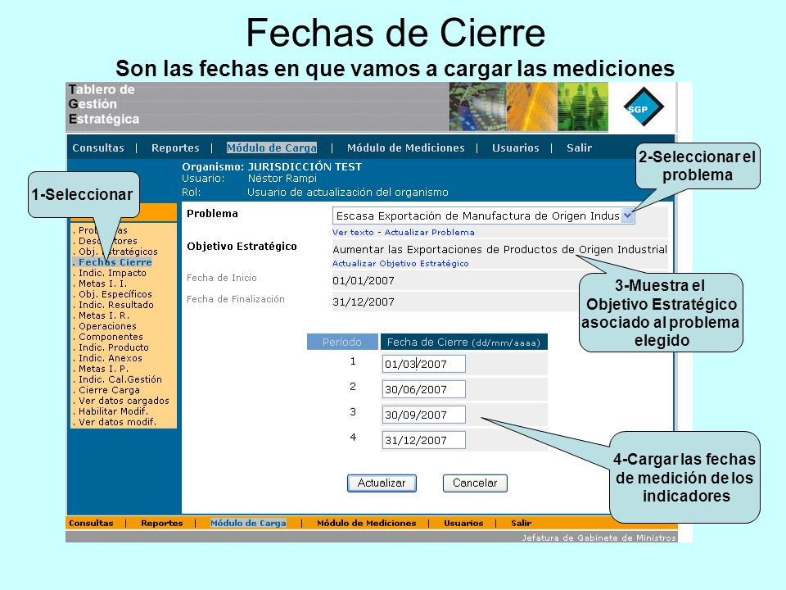
Task: Focus period 1 closing date field
Action: 423,364
